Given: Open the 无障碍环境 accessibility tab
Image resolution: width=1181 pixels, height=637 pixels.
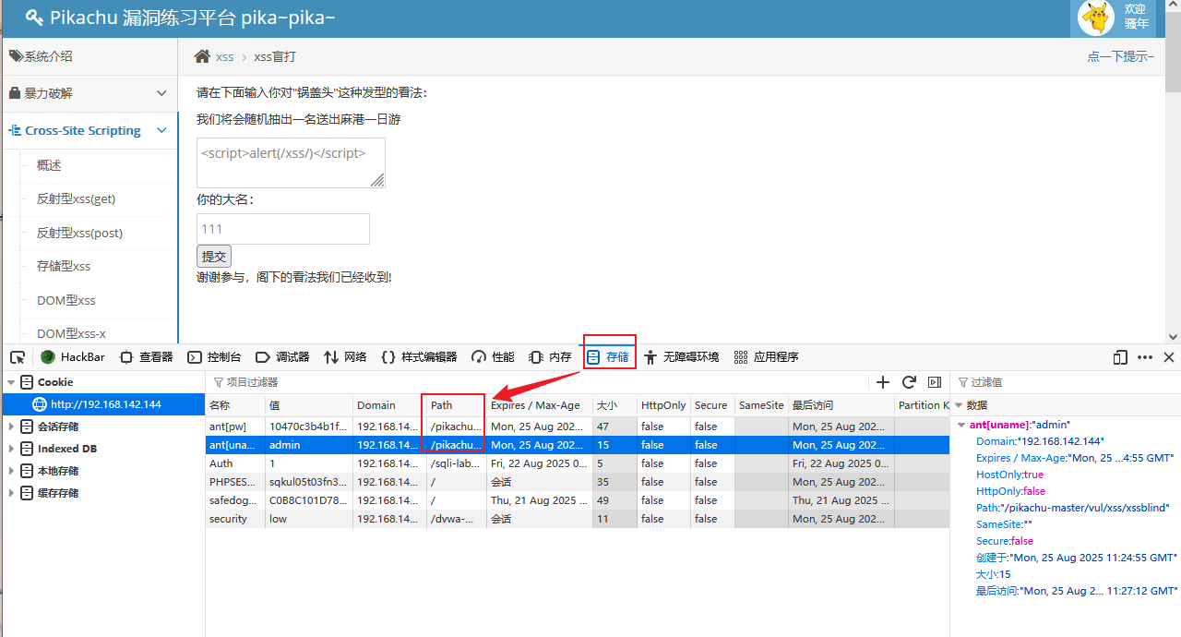Looking at the screenshot, I should click(681, 357).
